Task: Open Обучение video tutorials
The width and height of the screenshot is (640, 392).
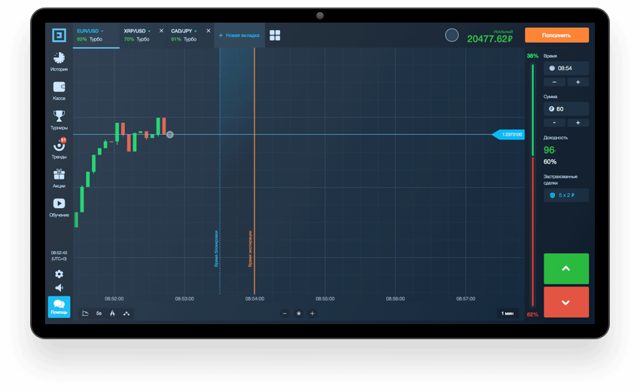Action: point(59,207)
